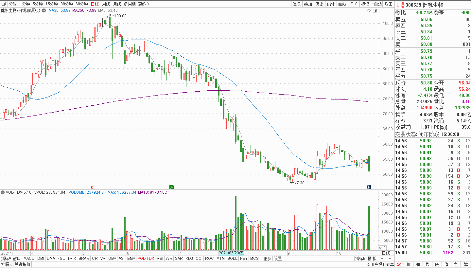The image size is (471, 268).
Task: Open F10 company information
Action: click(x=354, y=4)
